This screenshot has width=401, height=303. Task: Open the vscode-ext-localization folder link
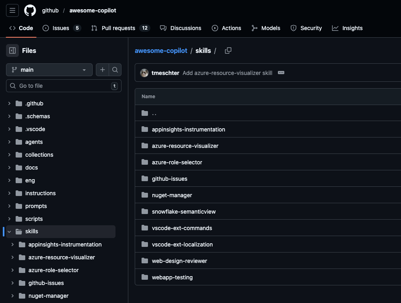[182, 244]
